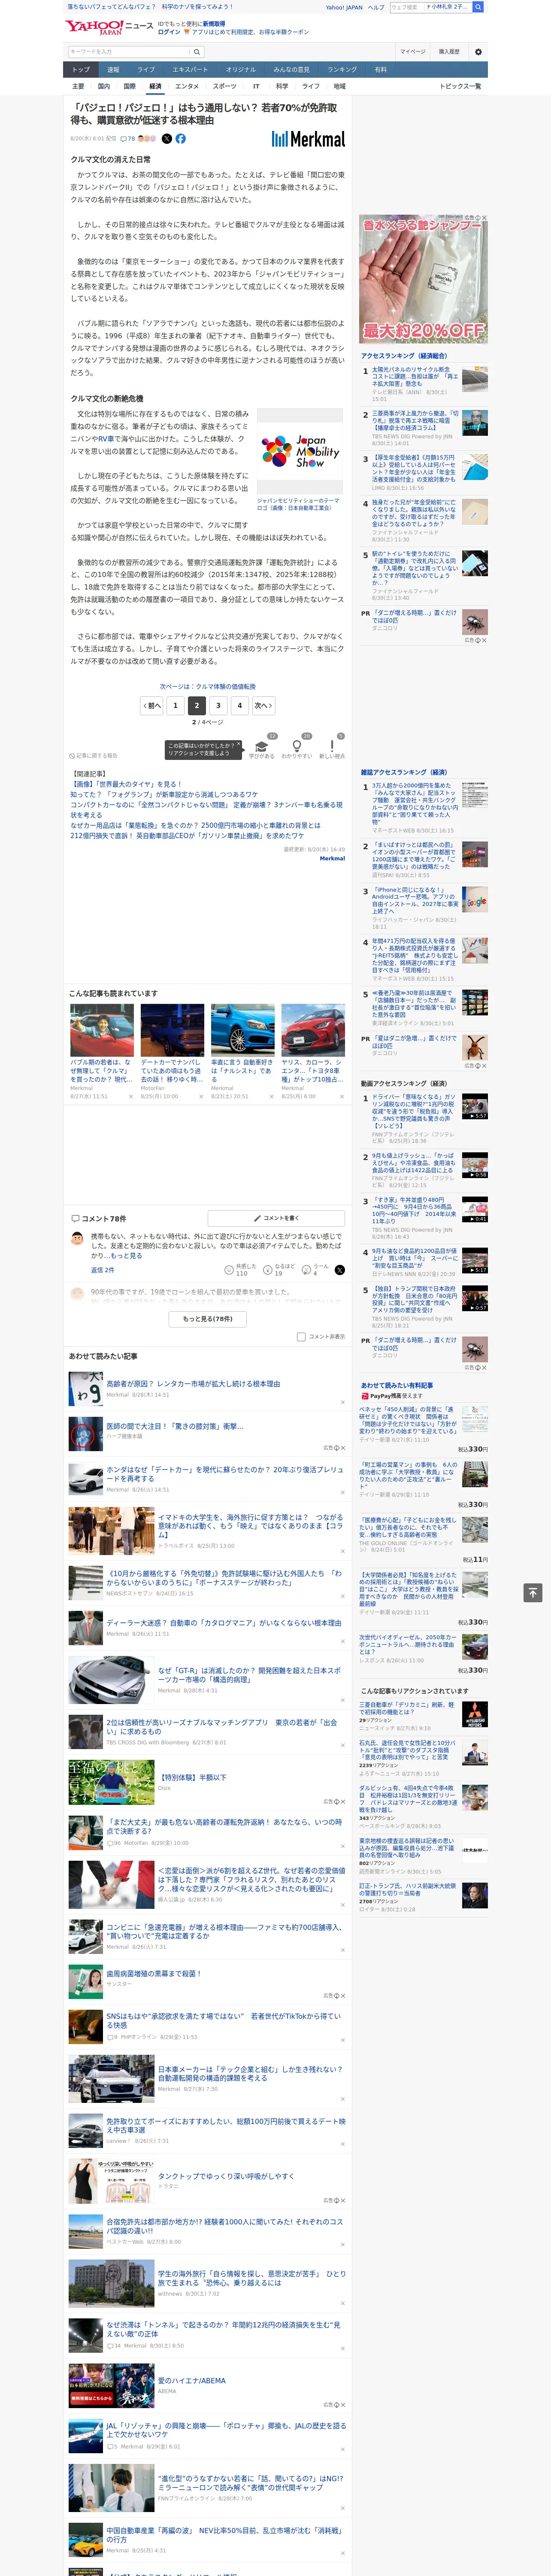Screen dimensions: 551x2576
Task: Open the ライブ navigation tab
Action: click(146, 70)
